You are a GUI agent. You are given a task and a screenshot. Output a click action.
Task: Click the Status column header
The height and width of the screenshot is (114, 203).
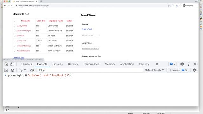click(69, 21)
